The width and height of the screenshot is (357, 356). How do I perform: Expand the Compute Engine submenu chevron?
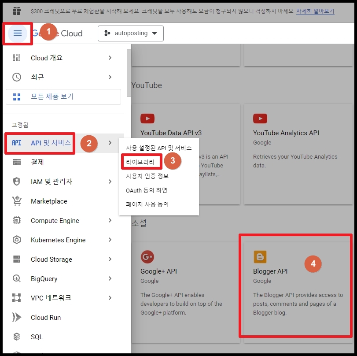pos(110,220)
